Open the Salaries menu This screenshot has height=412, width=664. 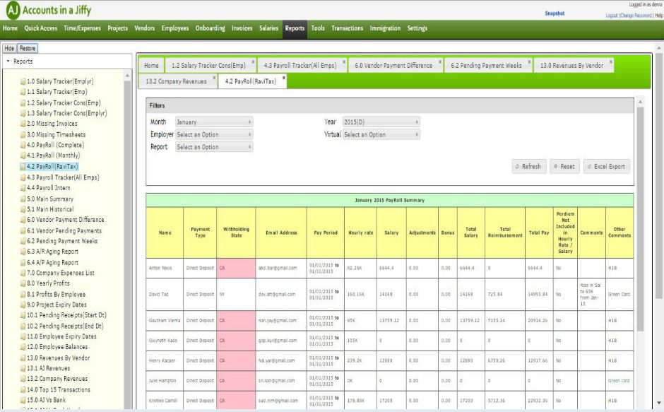click(268, 28)
